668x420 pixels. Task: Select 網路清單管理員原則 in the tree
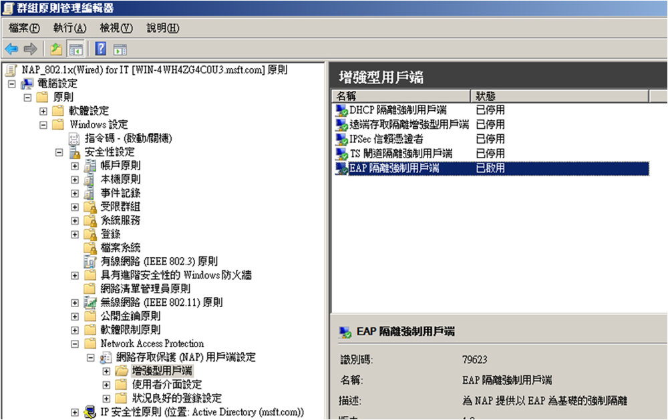(x=145, y=288)
